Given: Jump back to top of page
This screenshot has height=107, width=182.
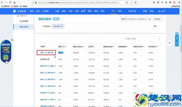Looking at the screenshot, I should pos(169,43).
